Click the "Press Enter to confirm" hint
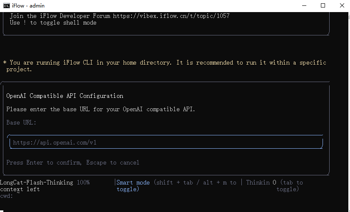This screenshot has width=350, height=212. (x=44, y=162)
